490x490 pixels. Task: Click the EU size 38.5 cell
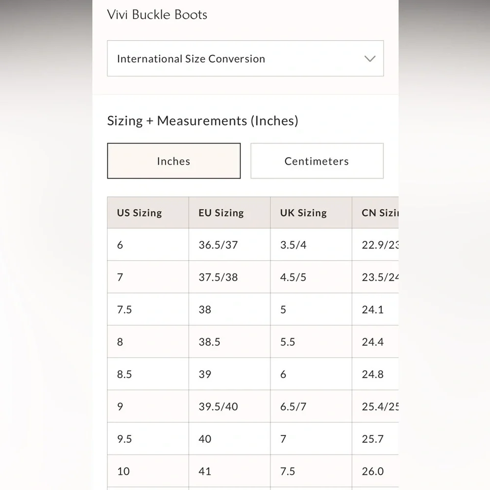209,342
